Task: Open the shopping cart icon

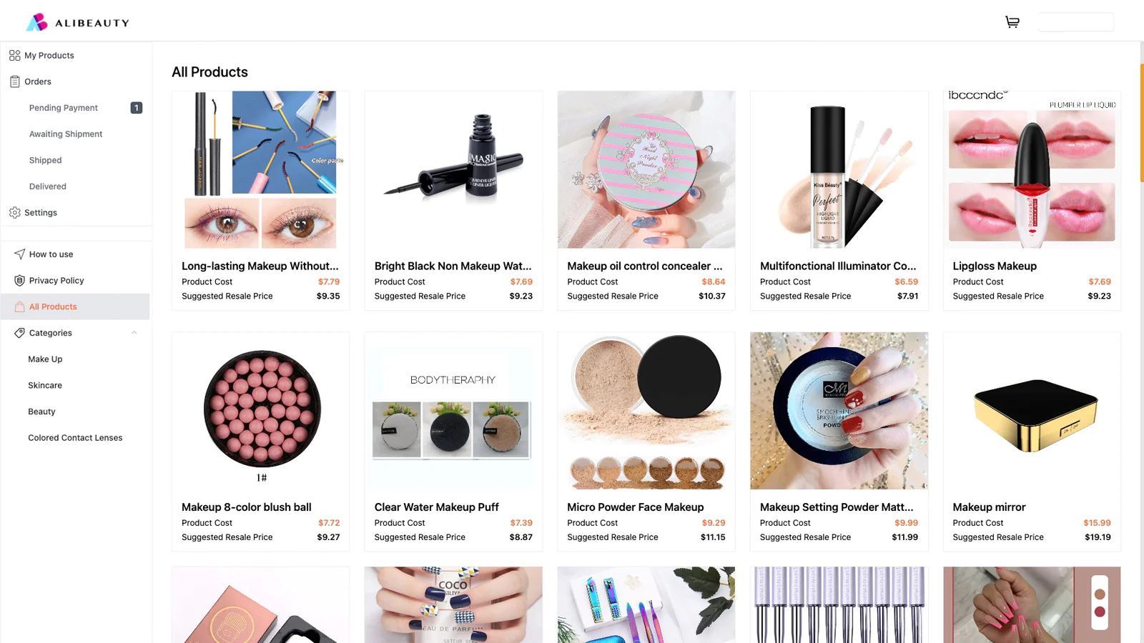Action: click(x=1012, y=22)
